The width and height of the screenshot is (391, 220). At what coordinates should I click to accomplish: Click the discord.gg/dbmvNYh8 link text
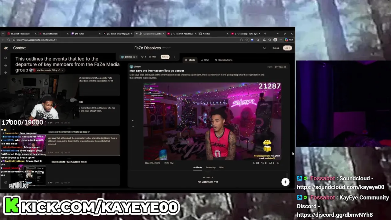pyautogui.click(x=335, y=215)
